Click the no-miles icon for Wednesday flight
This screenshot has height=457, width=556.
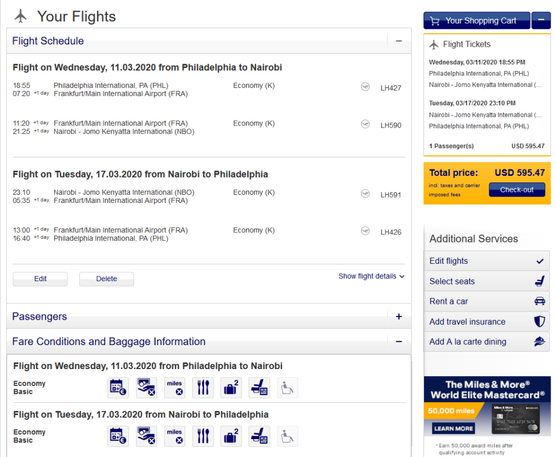click(x=174, y=388)
